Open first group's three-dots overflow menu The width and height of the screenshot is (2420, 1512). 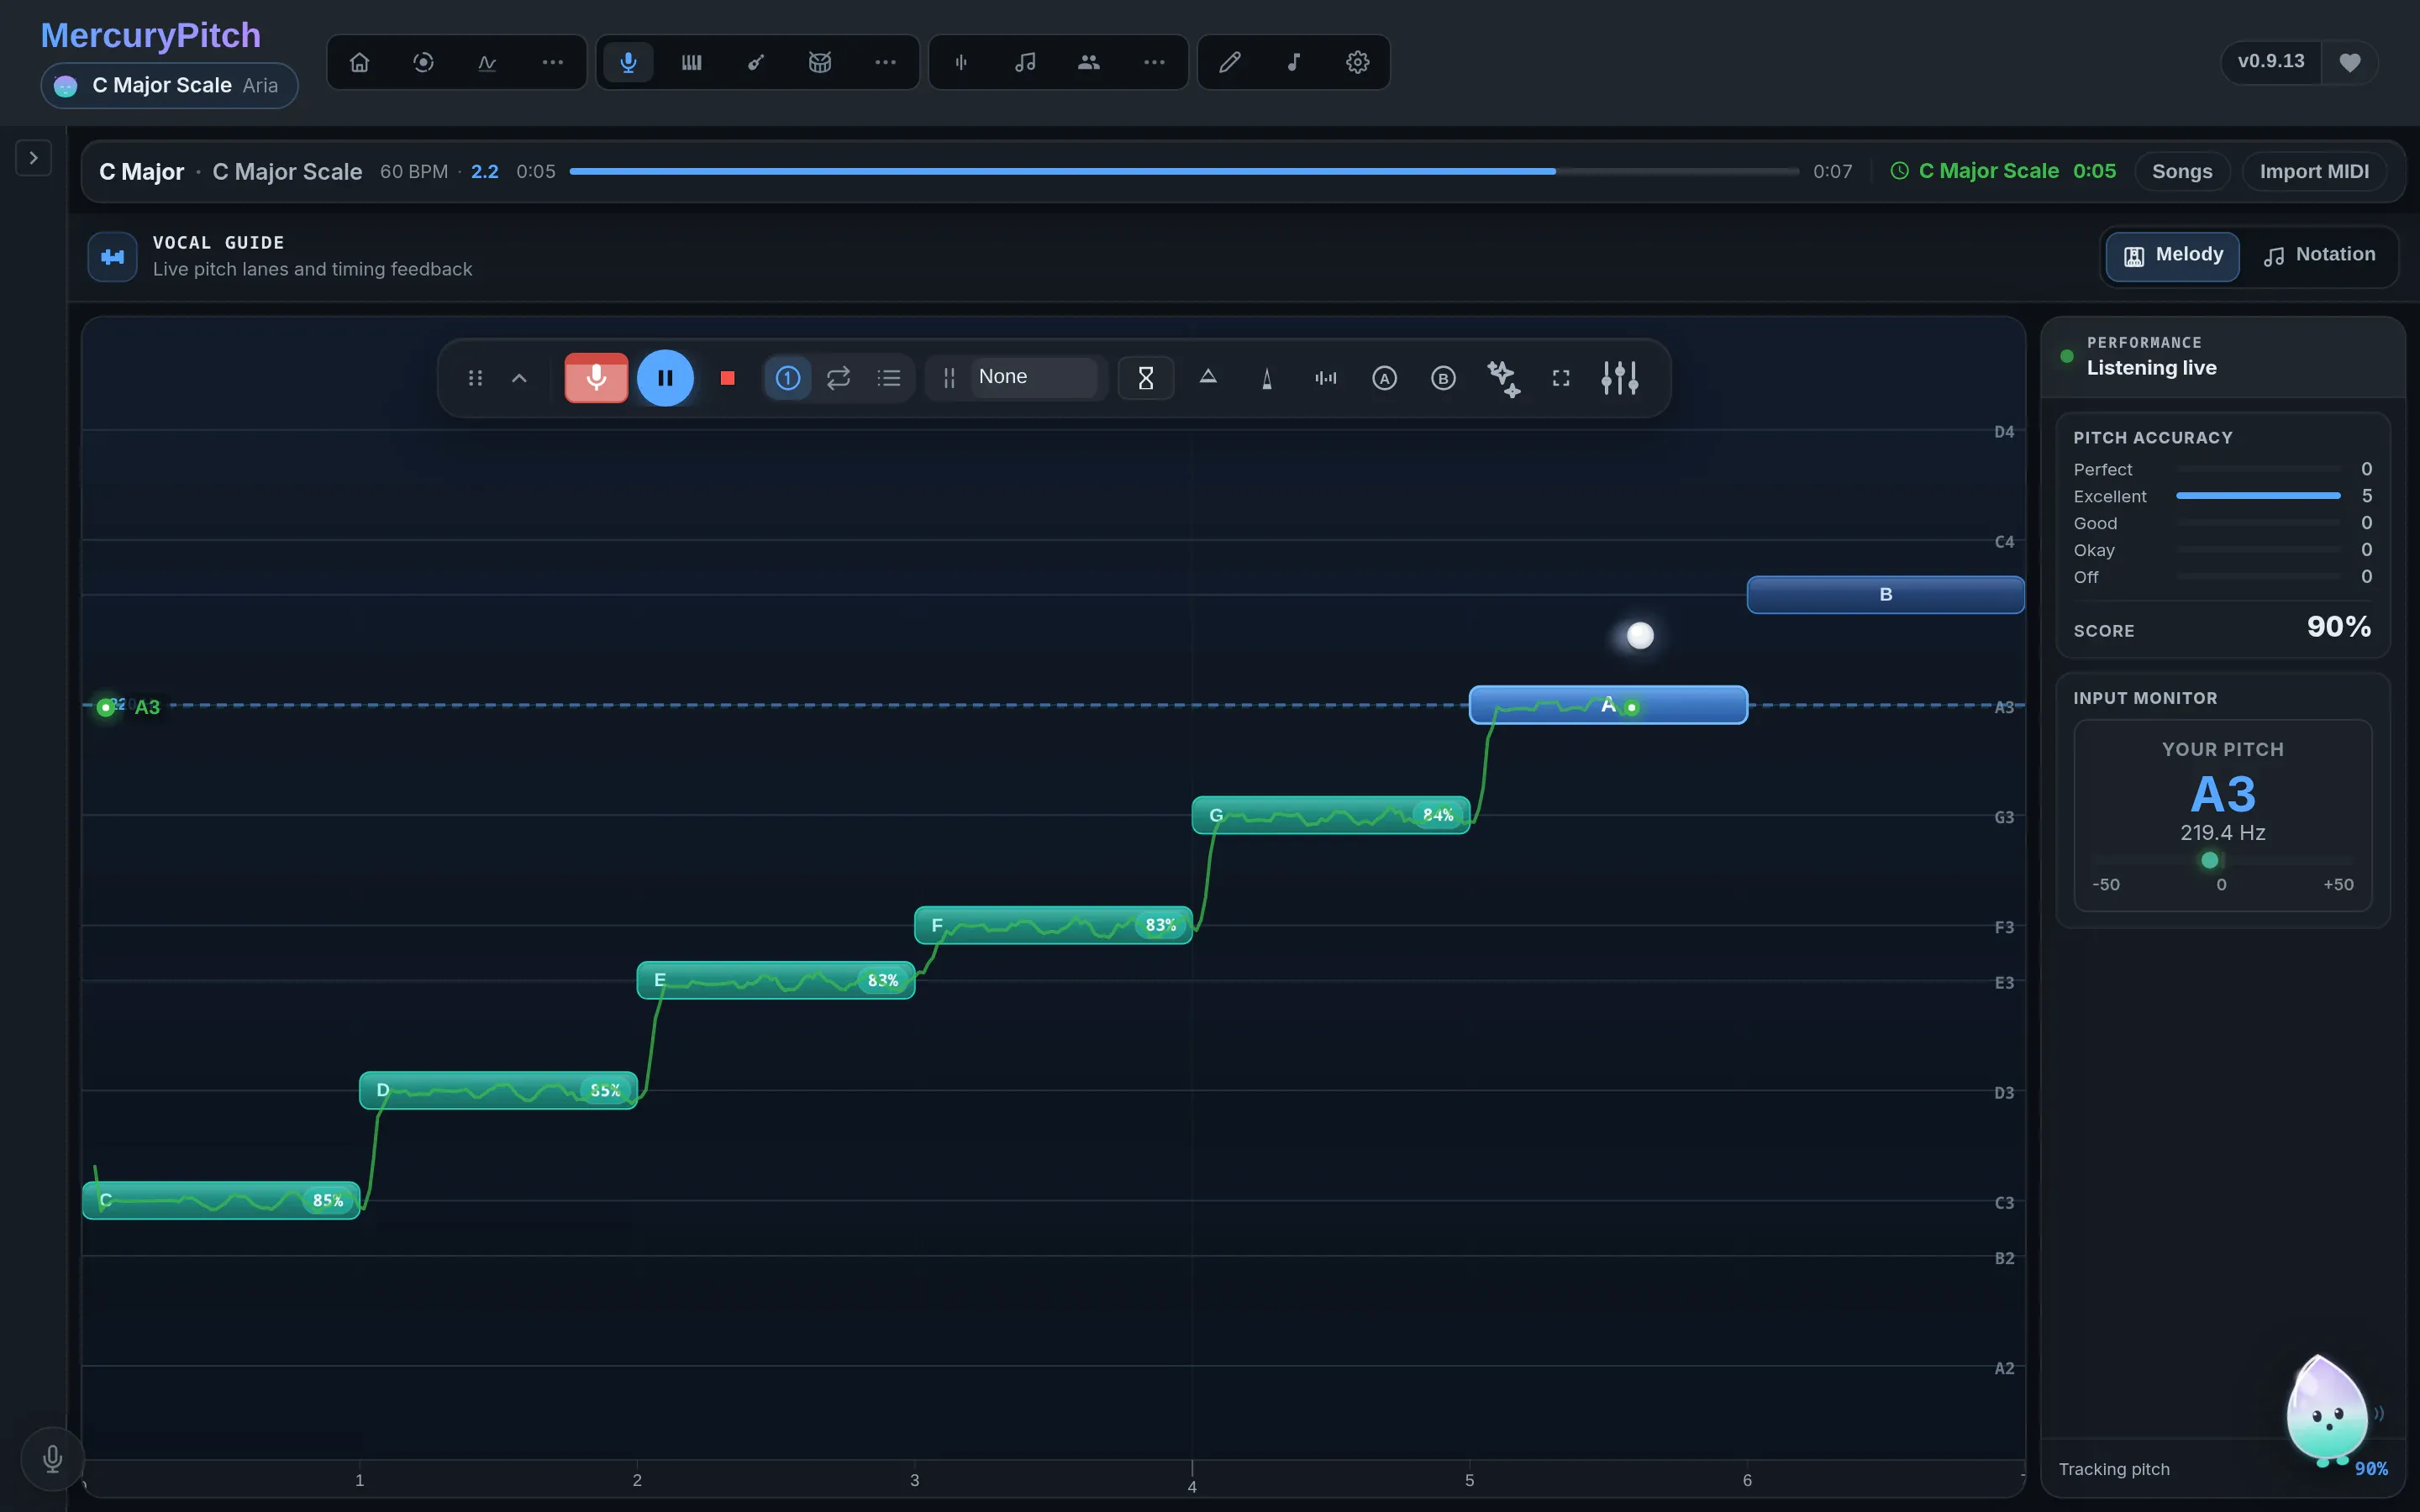(x=552, y=62)
